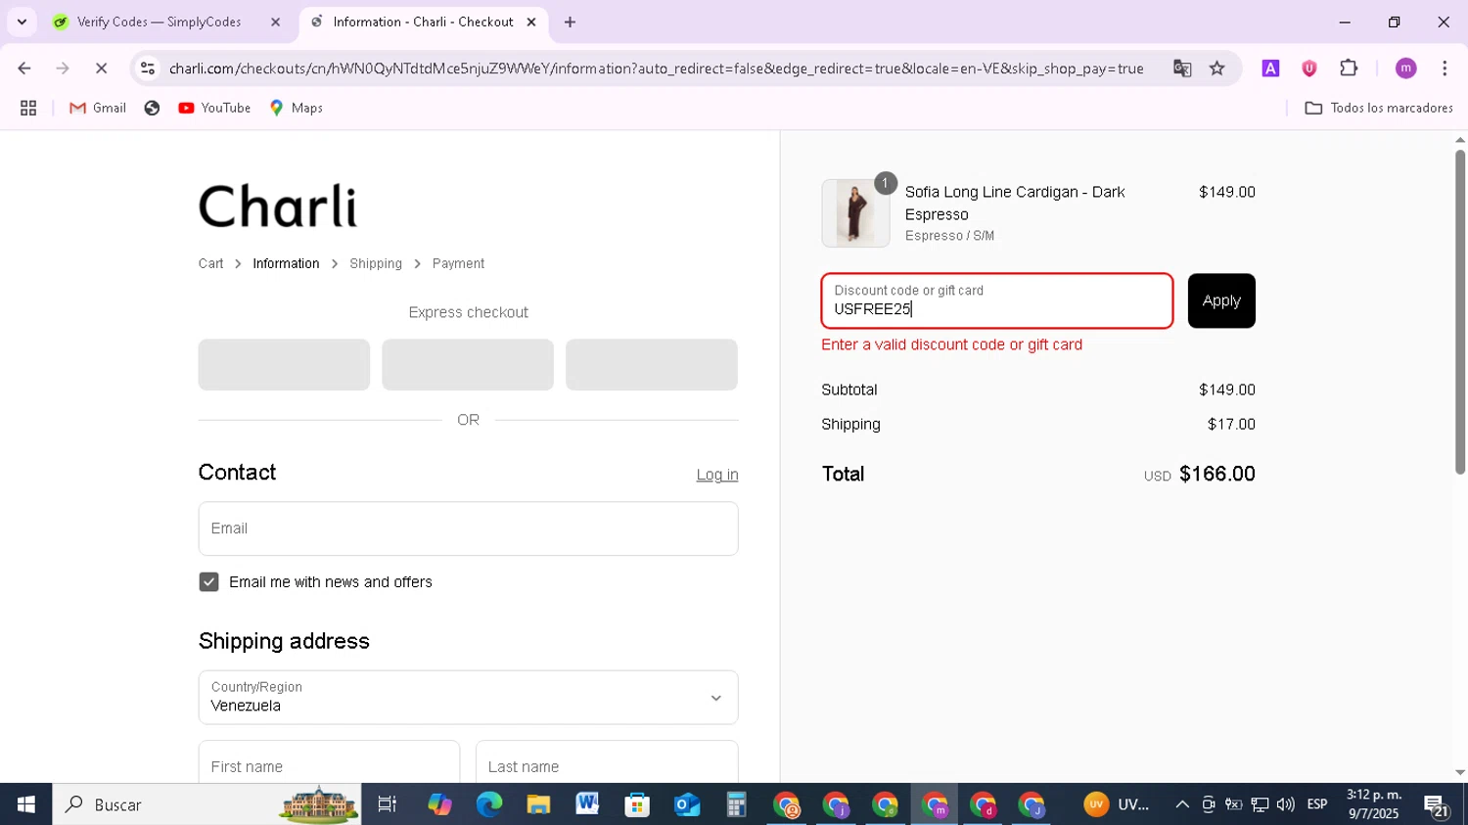1468x825 pixels.
Task: Close the Verify Codes tab
Action: 275,22
